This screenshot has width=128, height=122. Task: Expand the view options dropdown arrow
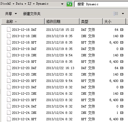pyautogui.click(x=123, y=14)
